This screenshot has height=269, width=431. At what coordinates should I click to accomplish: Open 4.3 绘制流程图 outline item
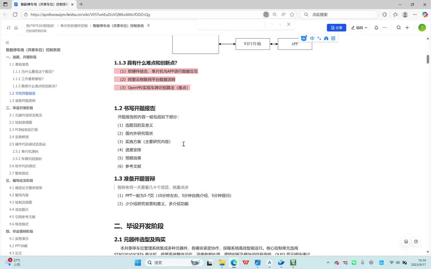21,202
